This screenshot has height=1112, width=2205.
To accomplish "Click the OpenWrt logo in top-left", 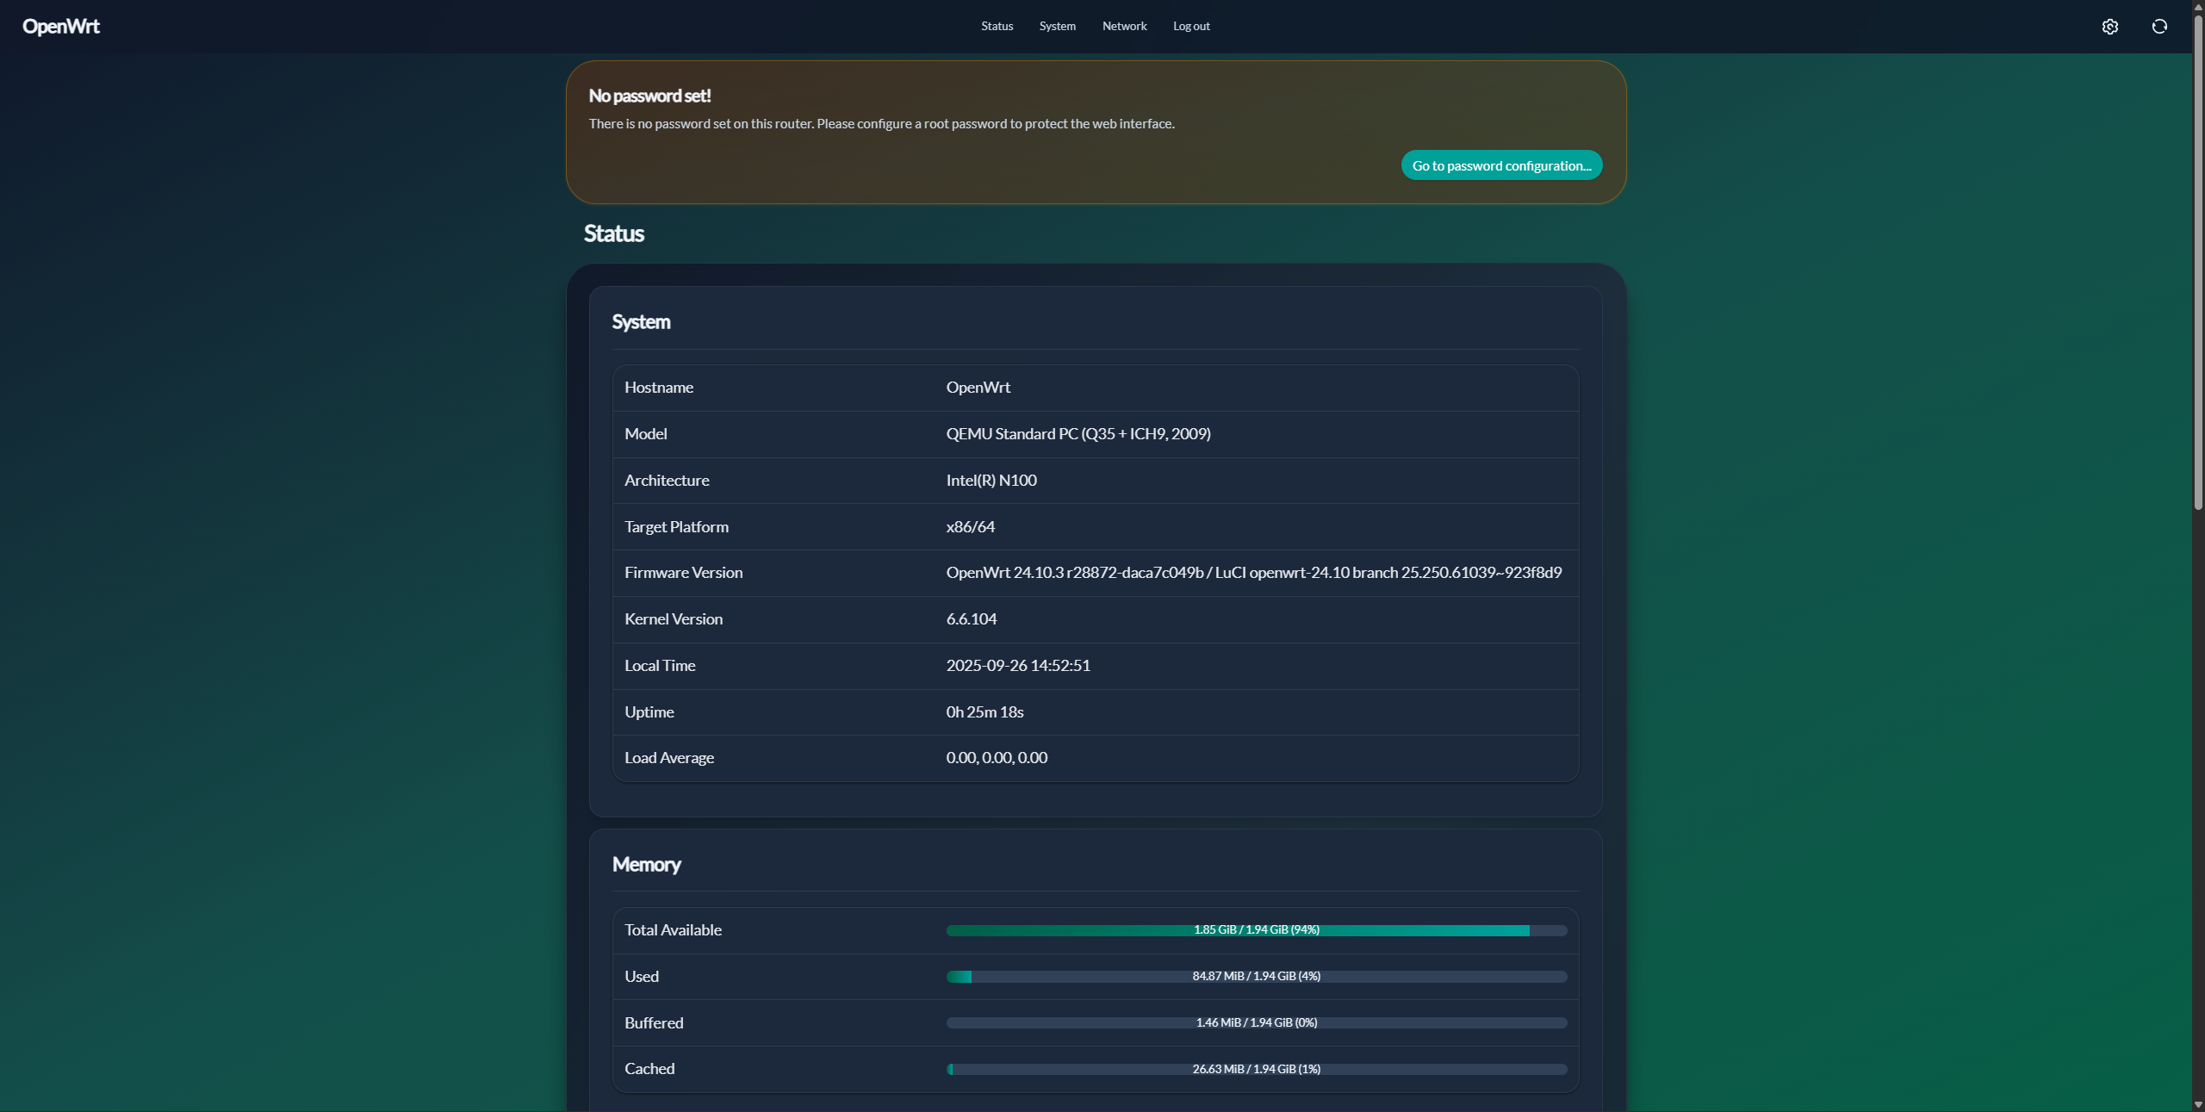I will 61,27.
